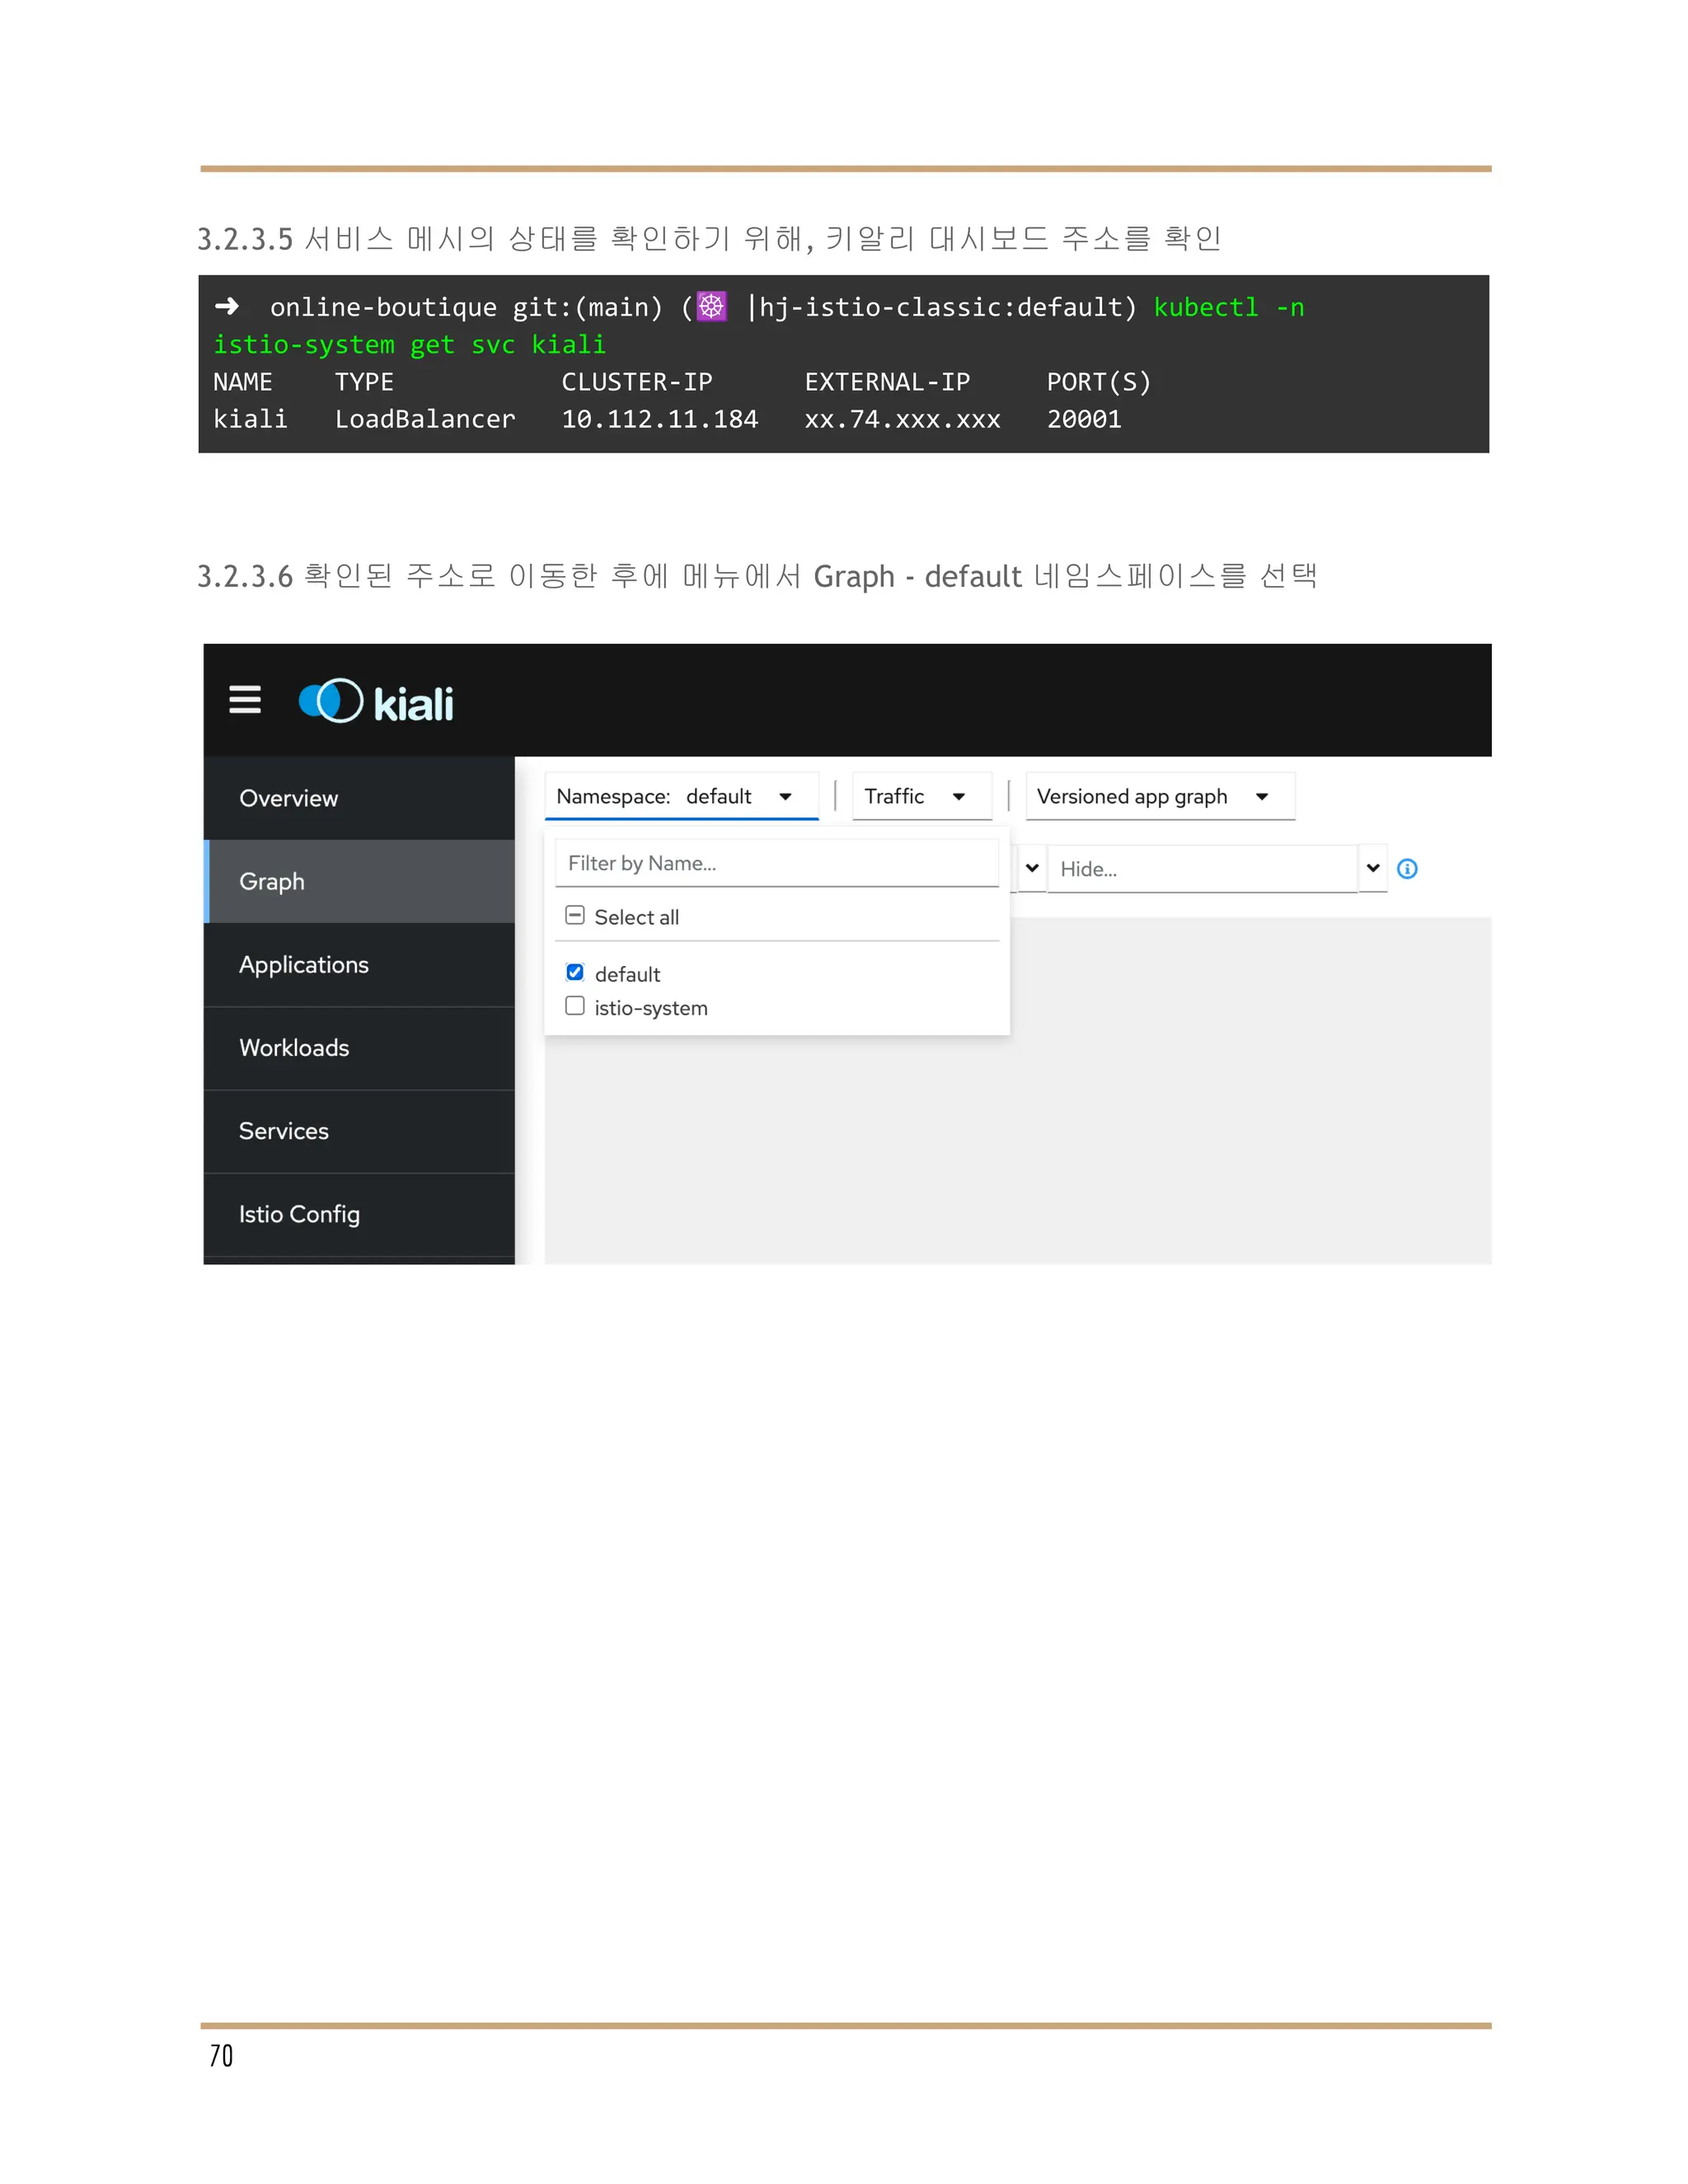The width and height of the screenshot is (1688, 2184).
Task: Click the LoadBalancer type text
Action: [425, 420]
